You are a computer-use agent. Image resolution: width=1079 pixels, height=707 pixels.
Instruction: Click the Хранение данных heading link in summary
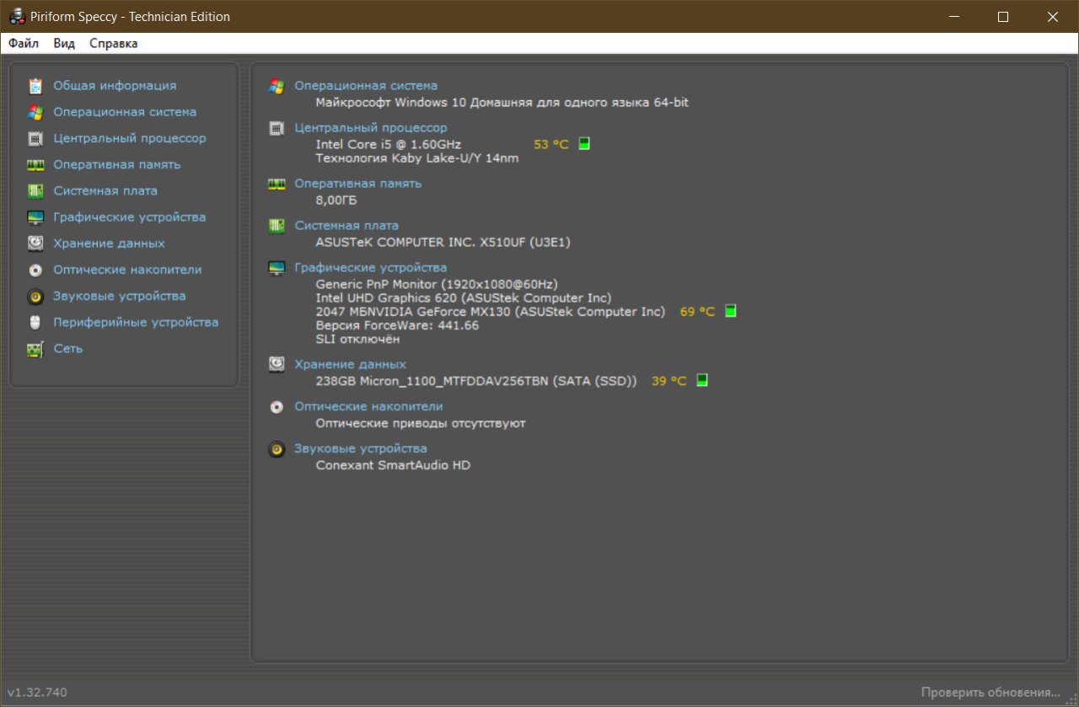pyautogui.click(x=350, y=364)
